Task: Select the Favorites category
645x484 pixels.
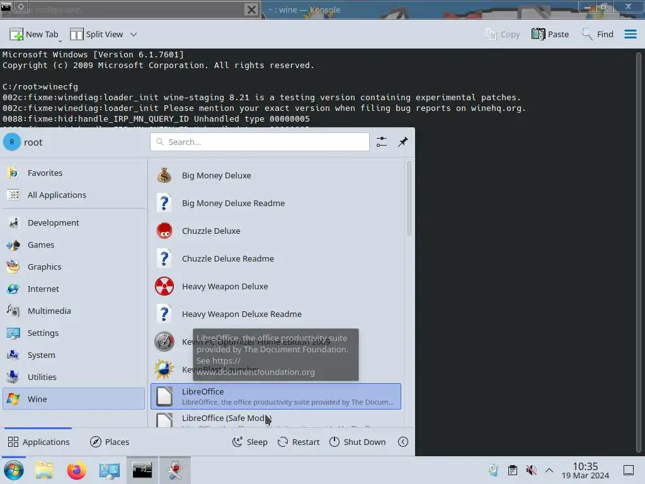Action: [x=74, y=173]
